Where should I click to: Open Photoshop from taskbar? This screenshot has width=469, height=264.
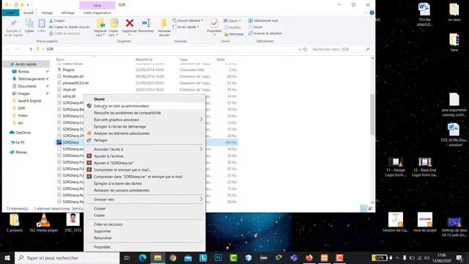[x=218, y=257]
